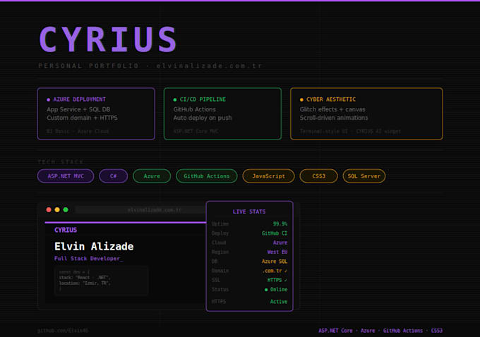Click the Cloud value Azure in Live Stats
The image size is (480, 337).
pos(280,243)
